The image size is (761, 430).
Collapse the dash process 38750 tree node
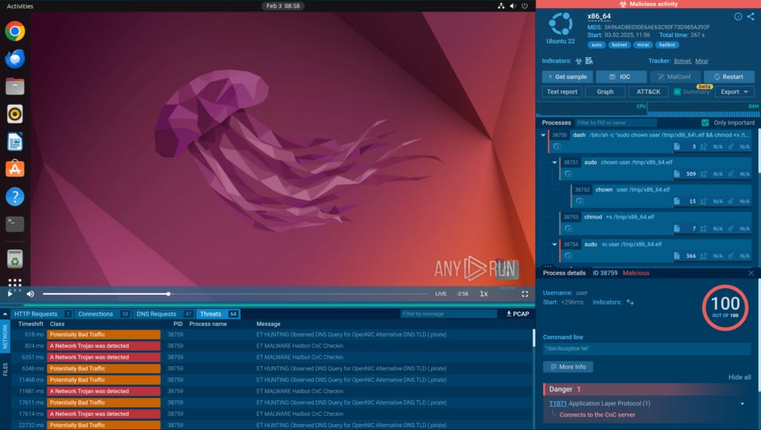tap(541, 134)
